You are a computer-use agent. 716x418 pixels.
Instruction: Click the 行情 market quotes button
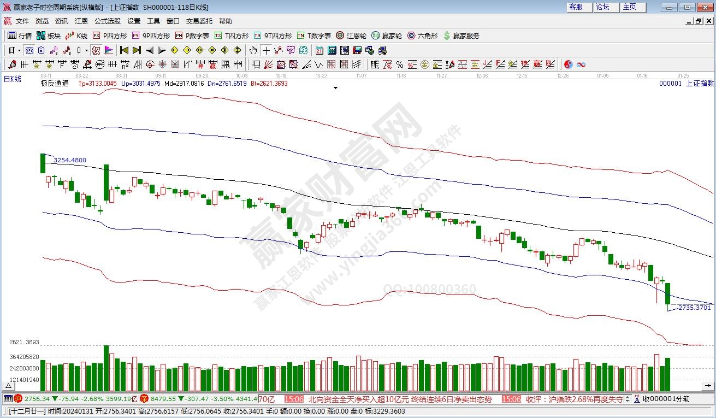[x=20, y=36]
